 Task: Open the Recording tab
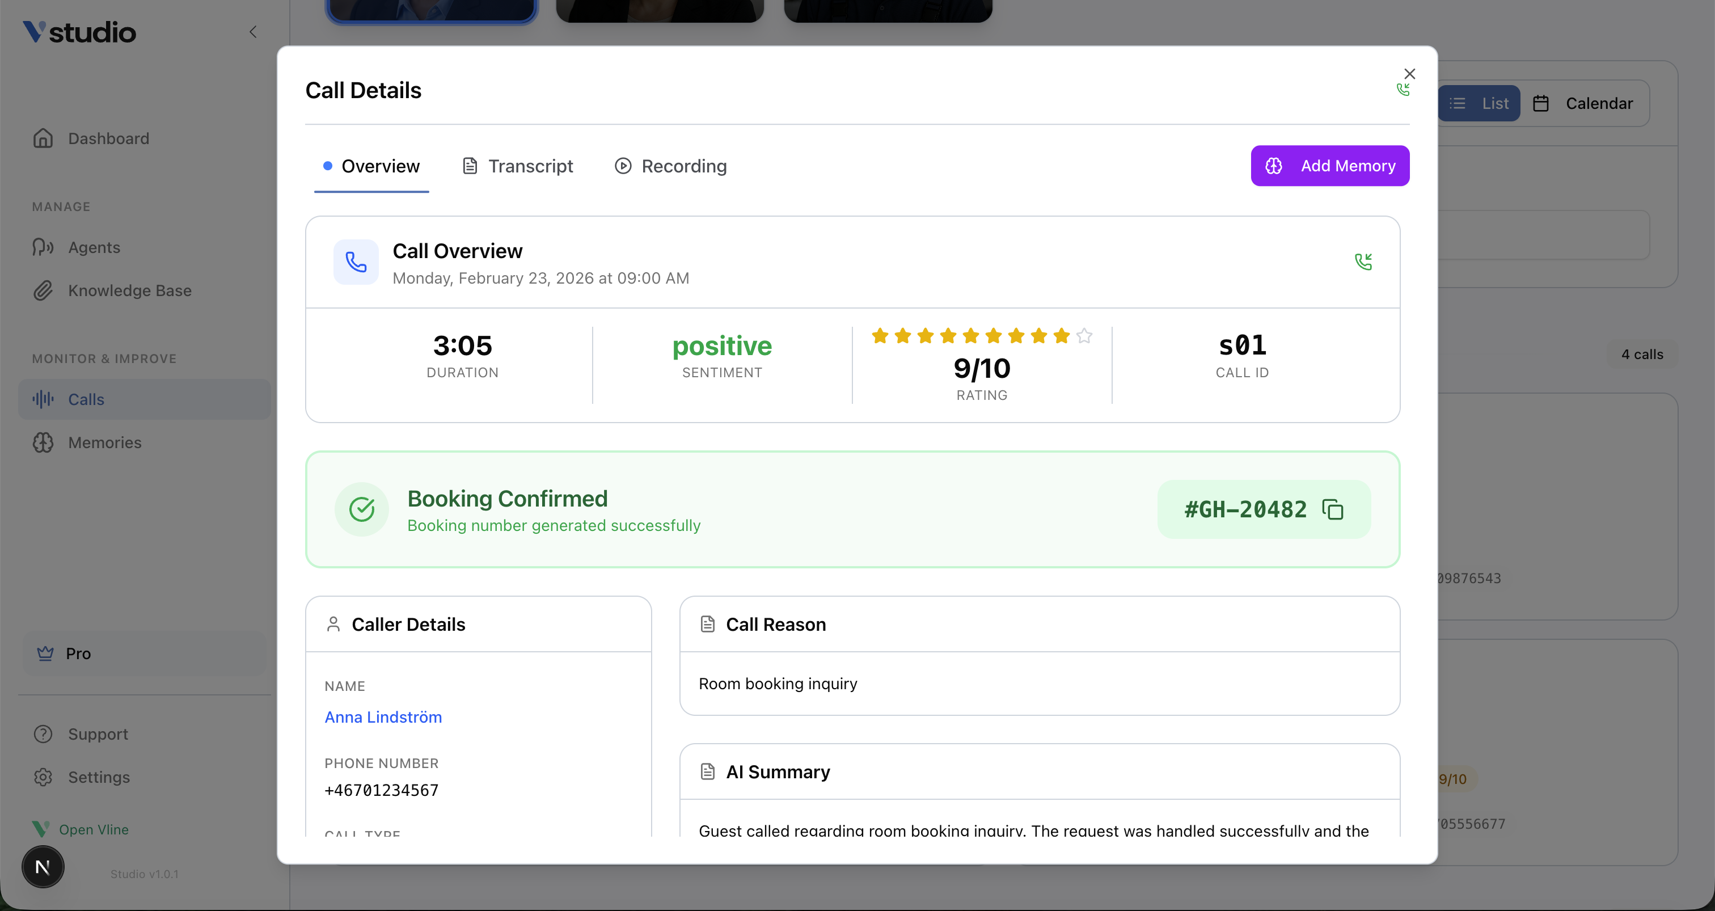[670, 166]
